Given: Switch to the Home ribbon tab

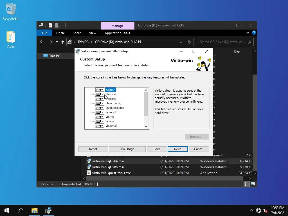Looking at the screenshot, I should (x=60, y=33).
